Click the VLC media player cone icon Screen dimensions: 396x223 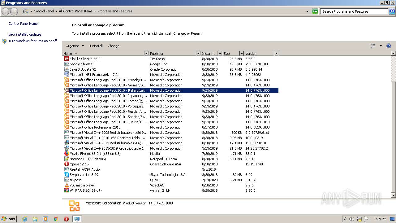coord(67,185)
